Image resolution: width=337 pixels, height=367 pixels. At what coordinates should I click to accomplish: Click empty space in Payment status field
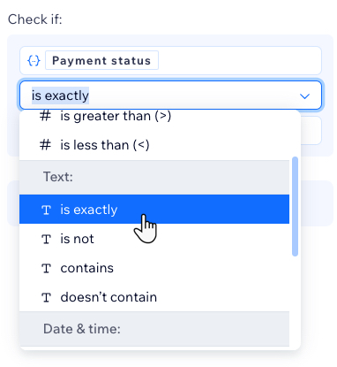point(240,60)
